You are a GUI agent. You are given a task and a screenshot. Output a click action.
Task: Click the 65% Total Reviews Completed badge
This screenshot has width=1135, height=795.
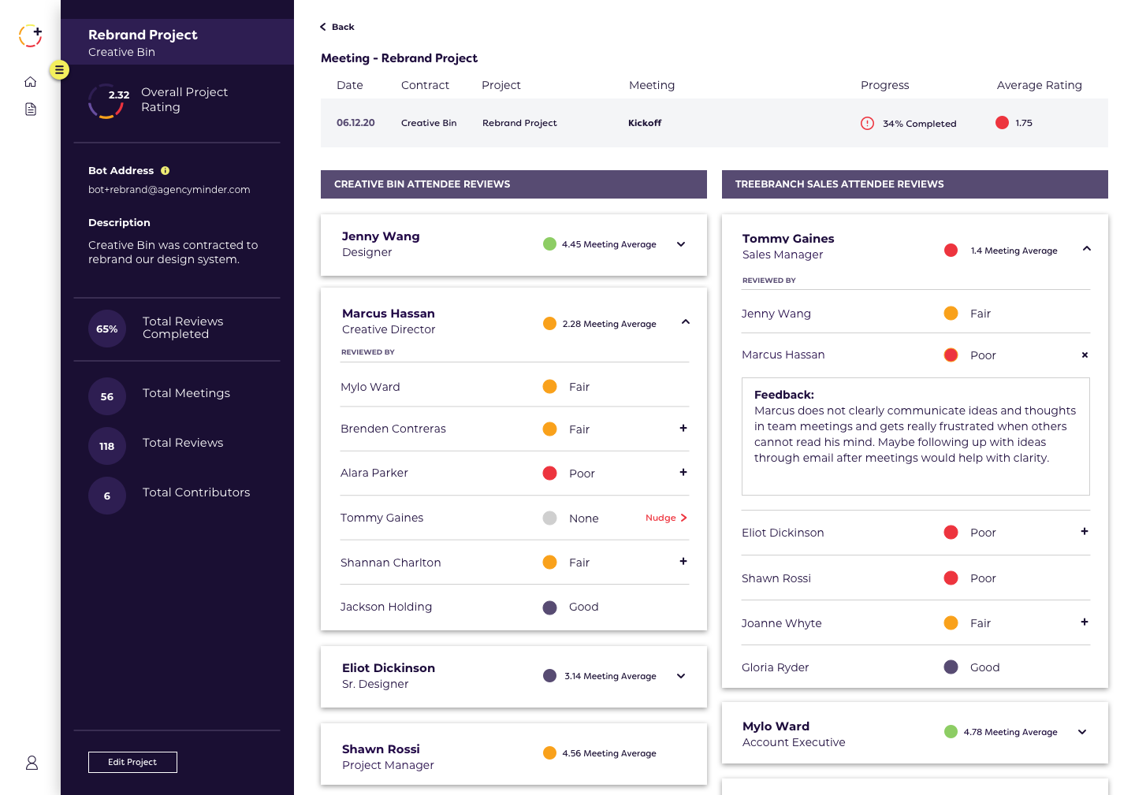pos(107,329)
